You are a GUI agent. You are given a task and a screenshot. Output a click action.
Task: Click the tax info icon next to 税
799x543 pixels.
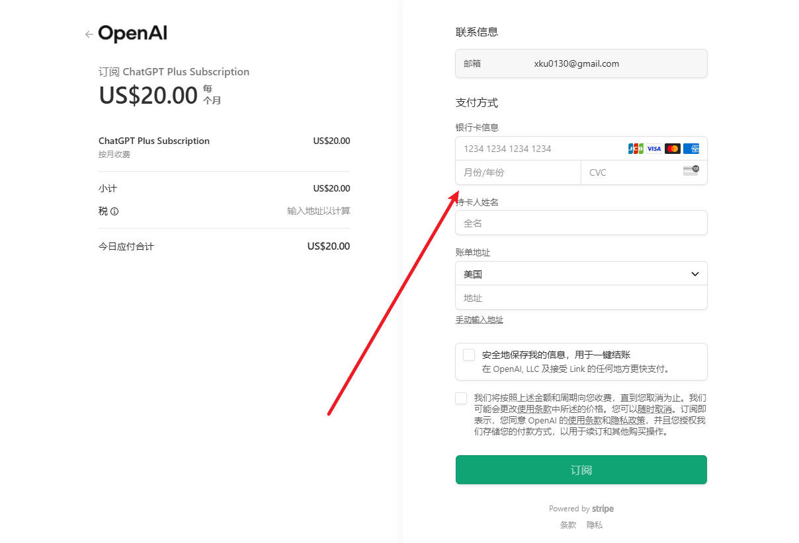point(114,211)
